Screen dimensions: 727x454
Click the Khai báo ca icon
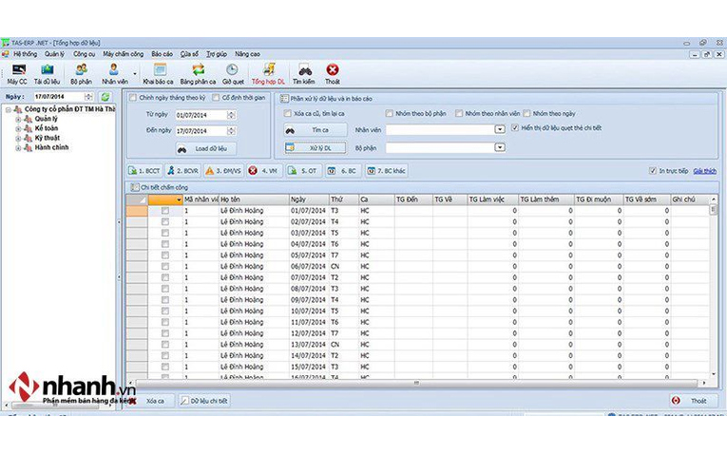pos(160,69)
